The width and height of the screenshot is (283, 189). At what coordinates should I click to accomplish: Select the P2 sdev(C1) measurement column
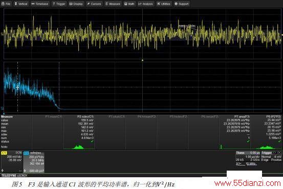[x=79, y=132]
